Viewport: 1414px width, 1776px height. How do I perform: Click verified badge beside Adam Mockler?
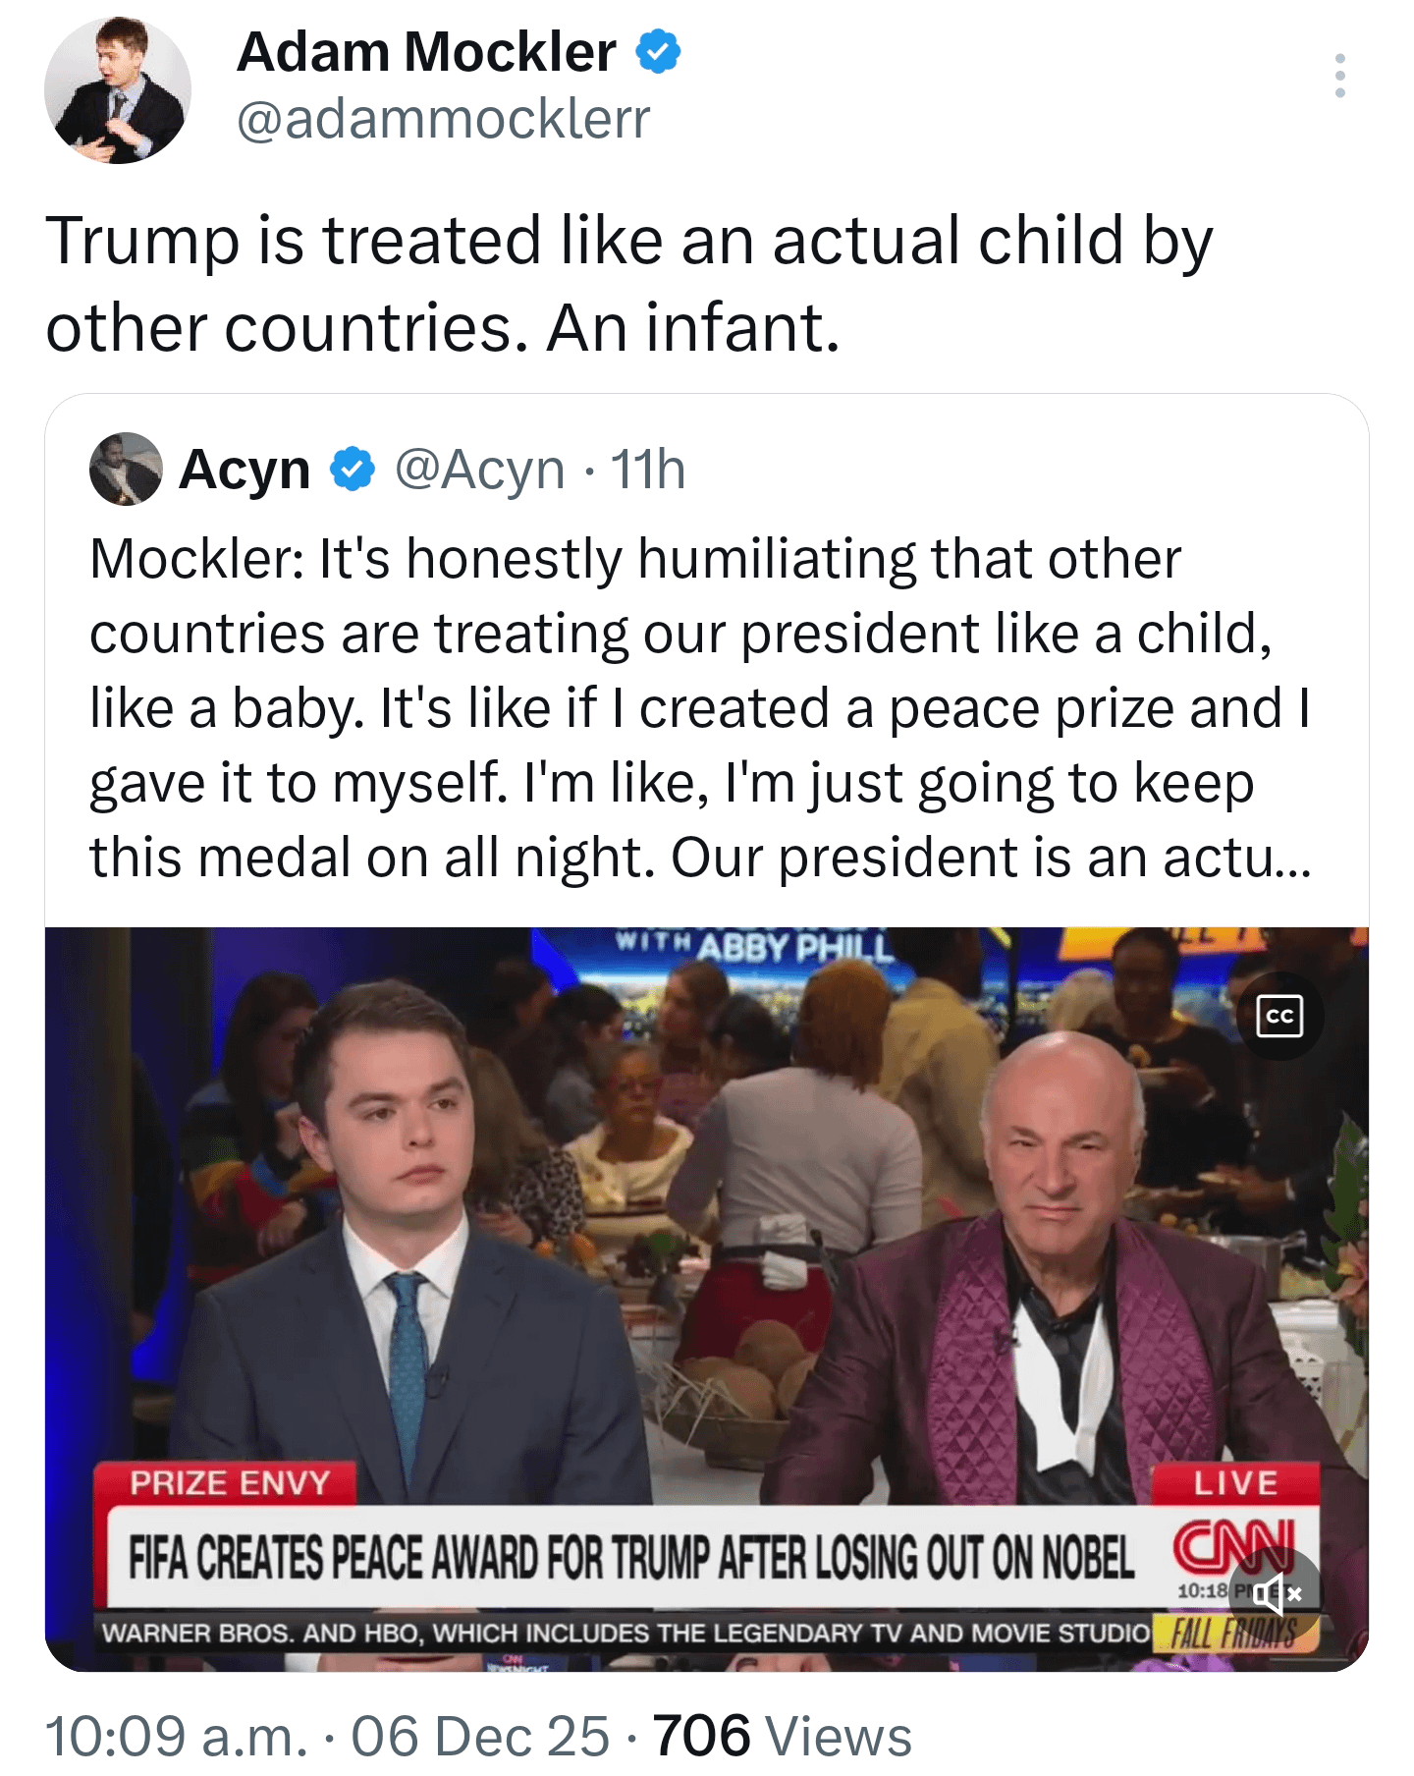point(658,52)
